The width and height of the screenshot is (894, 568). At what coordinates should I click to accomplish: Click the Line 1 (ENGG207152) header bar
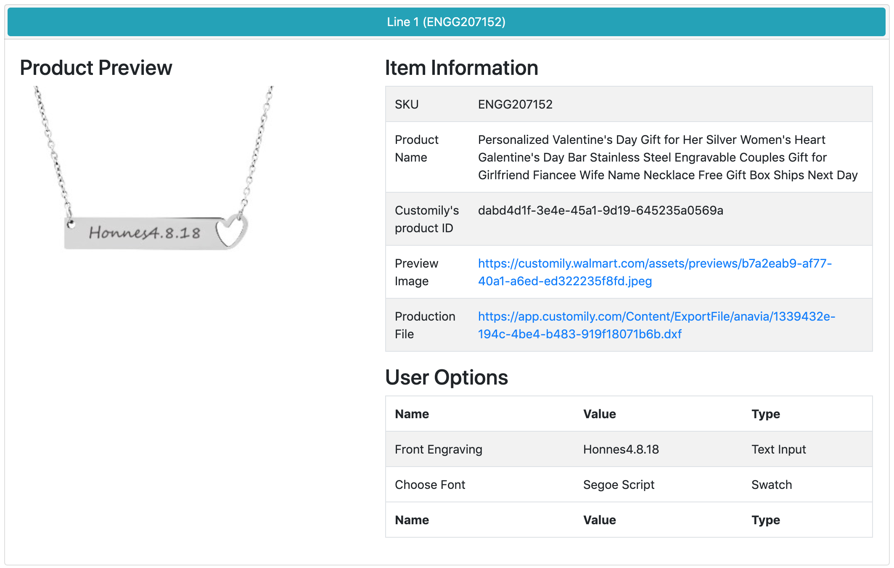pos(446,22)
